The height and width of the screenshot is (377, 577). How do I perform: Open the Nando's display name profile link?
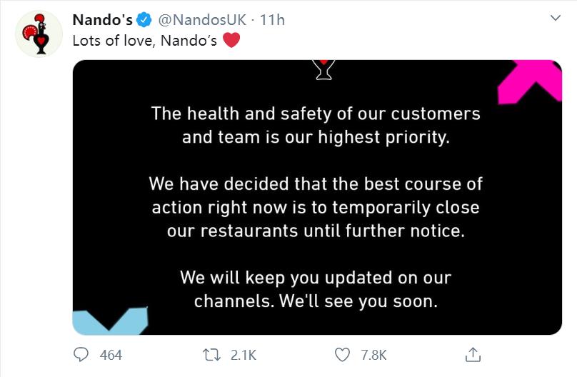(102, 20)
